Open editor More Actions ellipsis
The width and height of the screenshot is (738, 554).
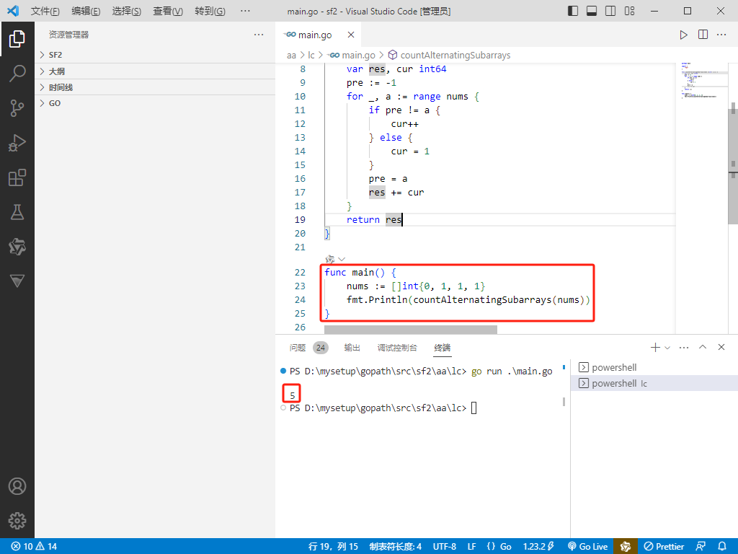[721, 35]
